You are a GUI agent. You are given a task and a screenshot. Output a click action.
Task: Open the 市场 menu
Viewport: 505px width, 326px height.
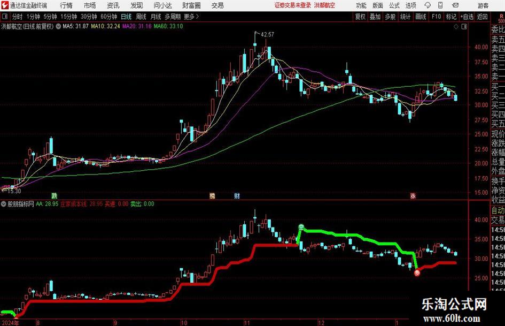[x=90, y=5]
